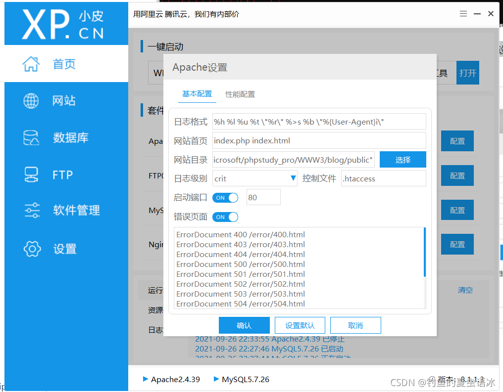Open 数据库 in the sidebar
This screenshot has height=392, width=503.
pos(66,138)
